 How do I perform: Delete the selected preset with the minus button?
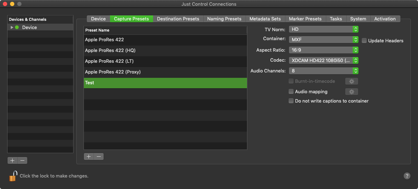[99, 156]
